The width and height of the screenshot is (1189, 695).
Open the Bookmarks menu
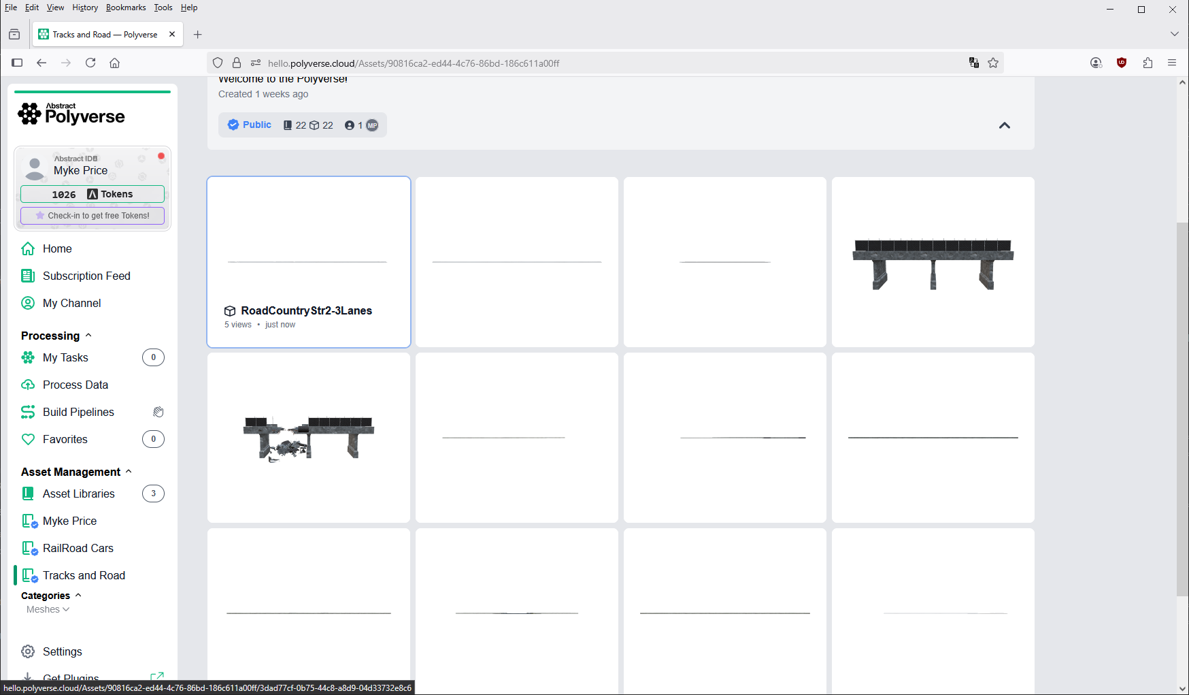tap(125, 7)
